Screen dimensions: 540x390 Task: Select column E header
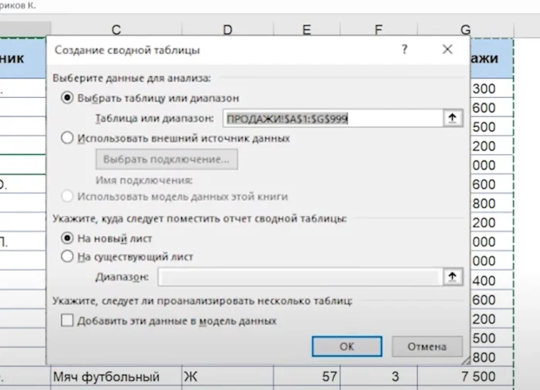306,30
